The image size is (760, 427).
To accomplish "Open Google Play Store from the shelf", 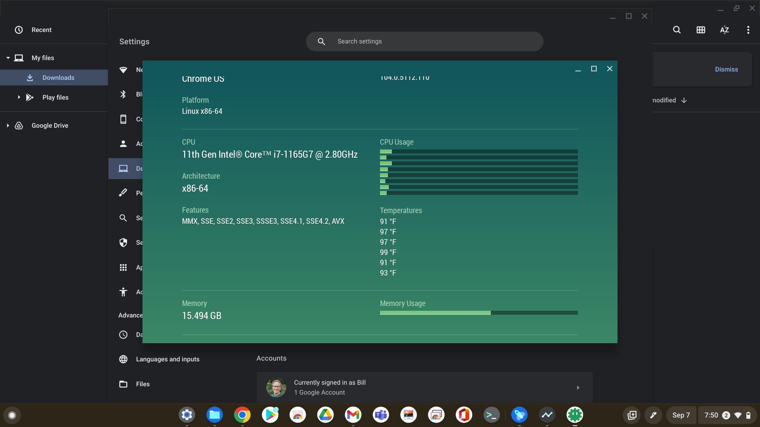I will pos(270,415).
